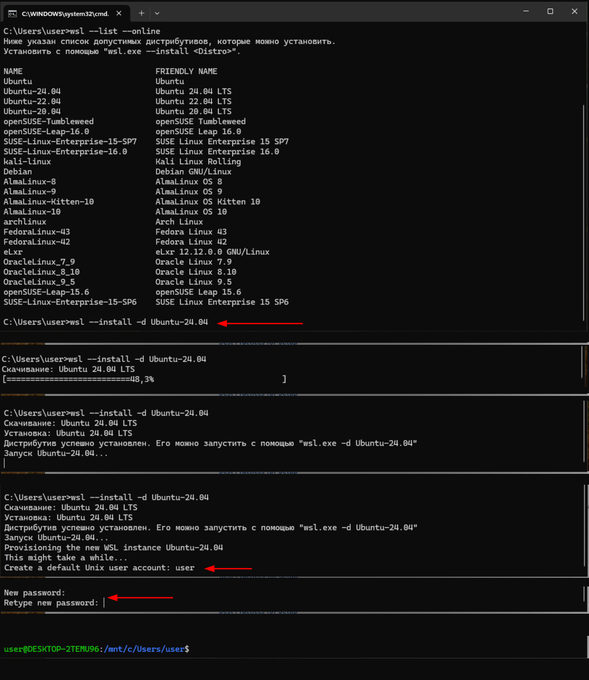Screen dimensions: 589x680
Task: Click "Create a default Unix user account" prompt
Action: (x=87, y=568)
